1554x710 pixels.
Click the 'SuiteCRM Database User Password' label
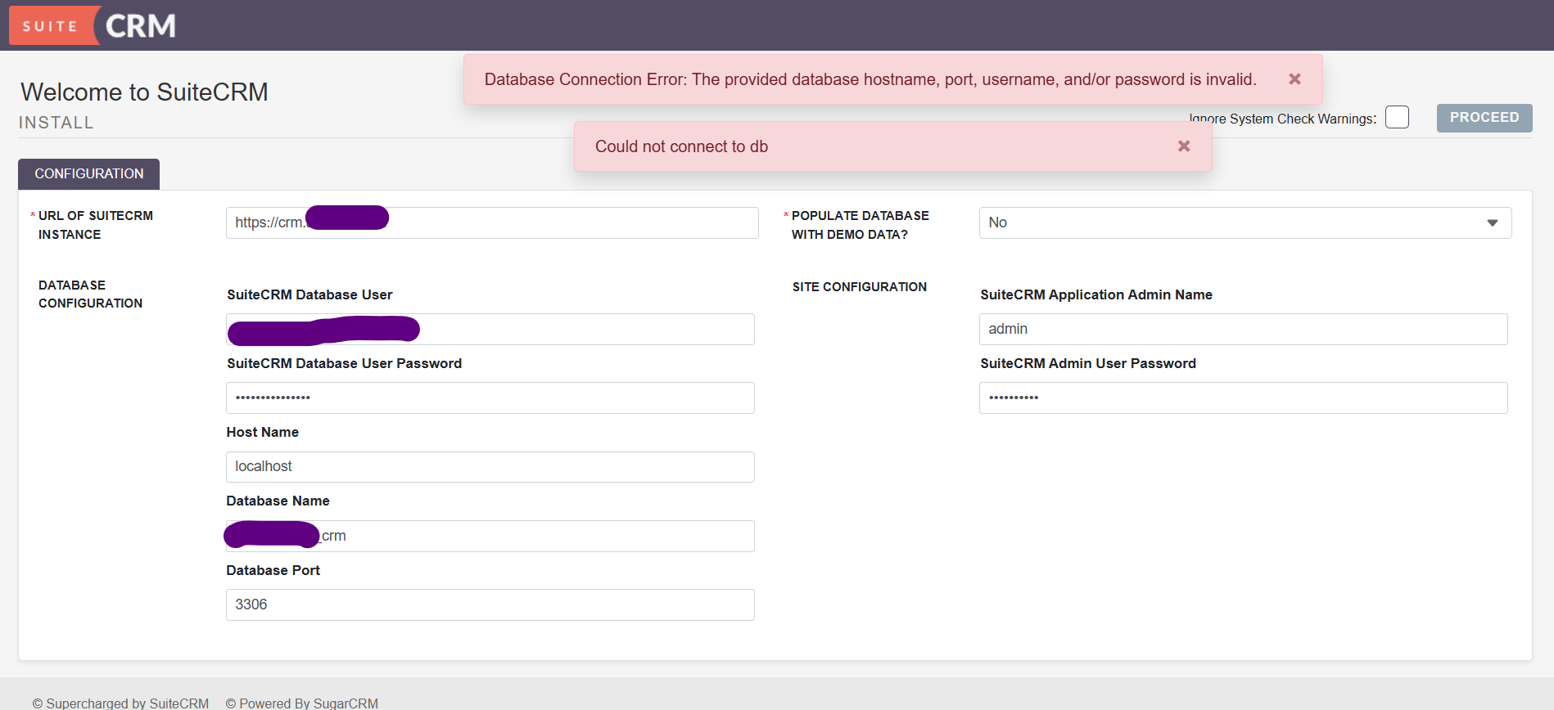pos(344,363)
